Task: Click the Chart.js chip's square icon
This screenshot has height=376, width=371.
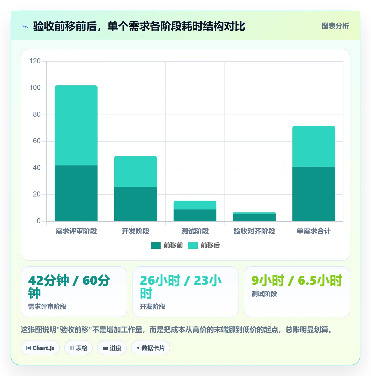Action: 29,348
